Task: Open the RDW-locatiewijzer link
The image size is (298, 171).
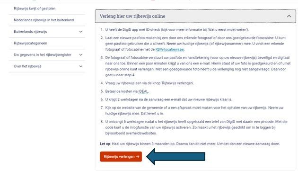Action: coord(170,50)
